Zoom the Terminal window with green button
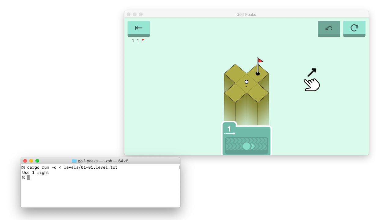 click(x=37, y=161)
